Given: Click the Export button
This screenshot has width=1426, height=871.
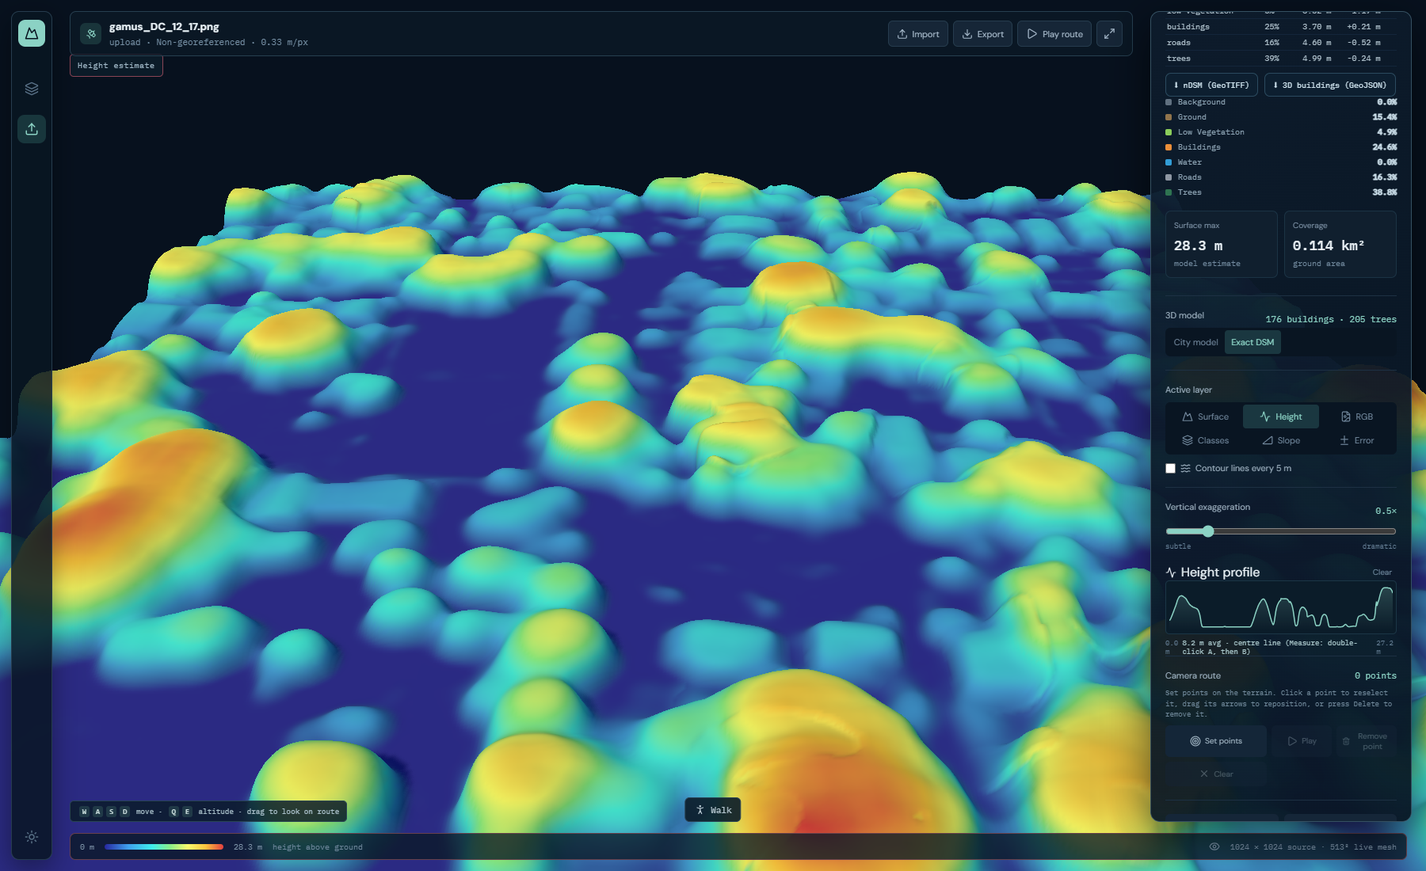Looking at the screenshot, I should (982, 34).
